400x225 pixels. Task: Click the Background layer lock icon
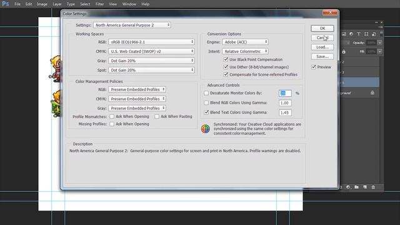coord(372,92)
